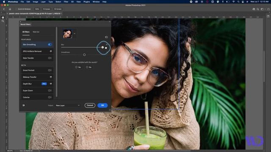271x152 pixels.
Task: Click the search icon in the Photoshop options bar
Action: point(258,9)
